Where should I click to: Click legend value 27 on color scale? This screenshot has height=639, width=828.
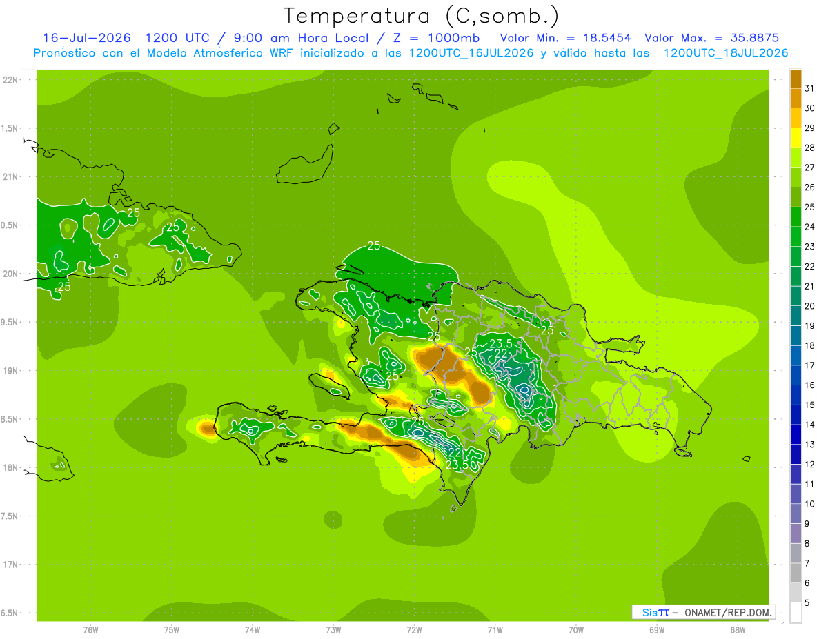[x=809, y=168]
